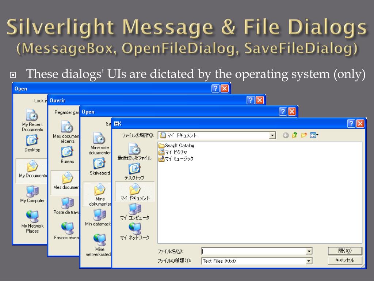Select Favoris réseau in Ouvrir dialog
374x281 pixels.
pyautogui.click(x=67, y=231)
